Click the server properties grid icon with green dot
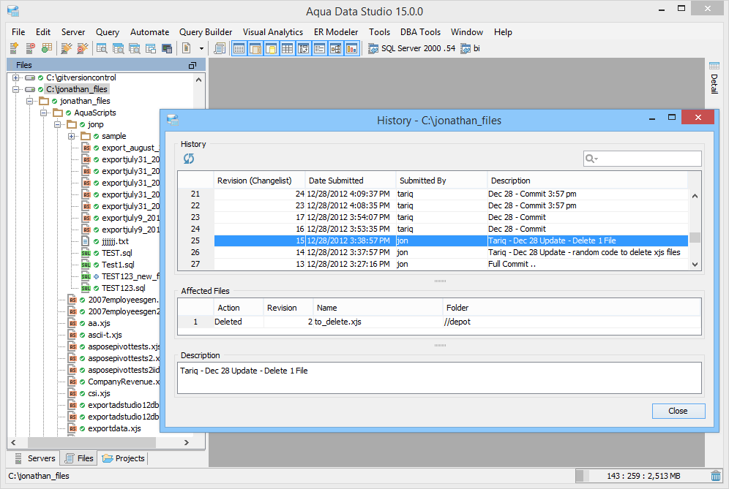Image resolution: width=729 pixels, height=489 pixels. click(x=47, y=48)
